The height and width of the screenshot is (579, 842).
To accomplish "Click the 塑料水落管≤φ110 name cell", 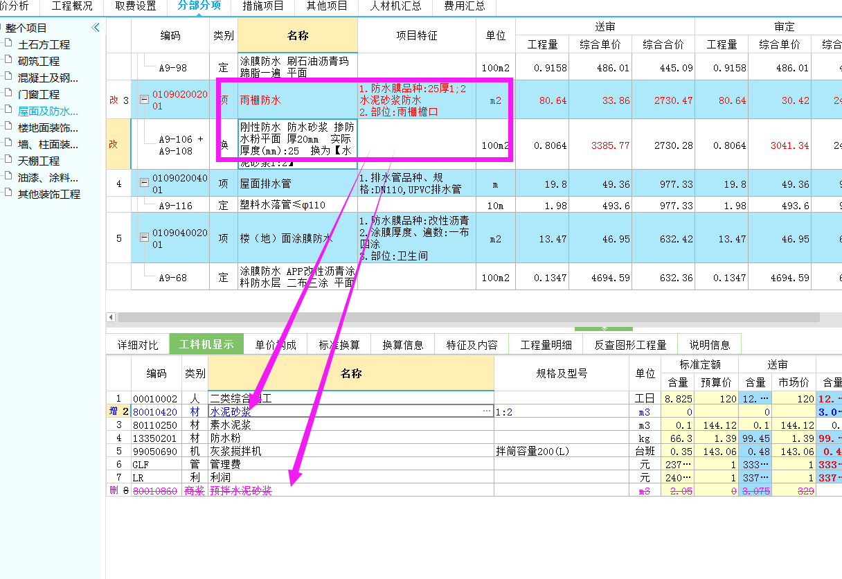I will [x=297, y=205].
